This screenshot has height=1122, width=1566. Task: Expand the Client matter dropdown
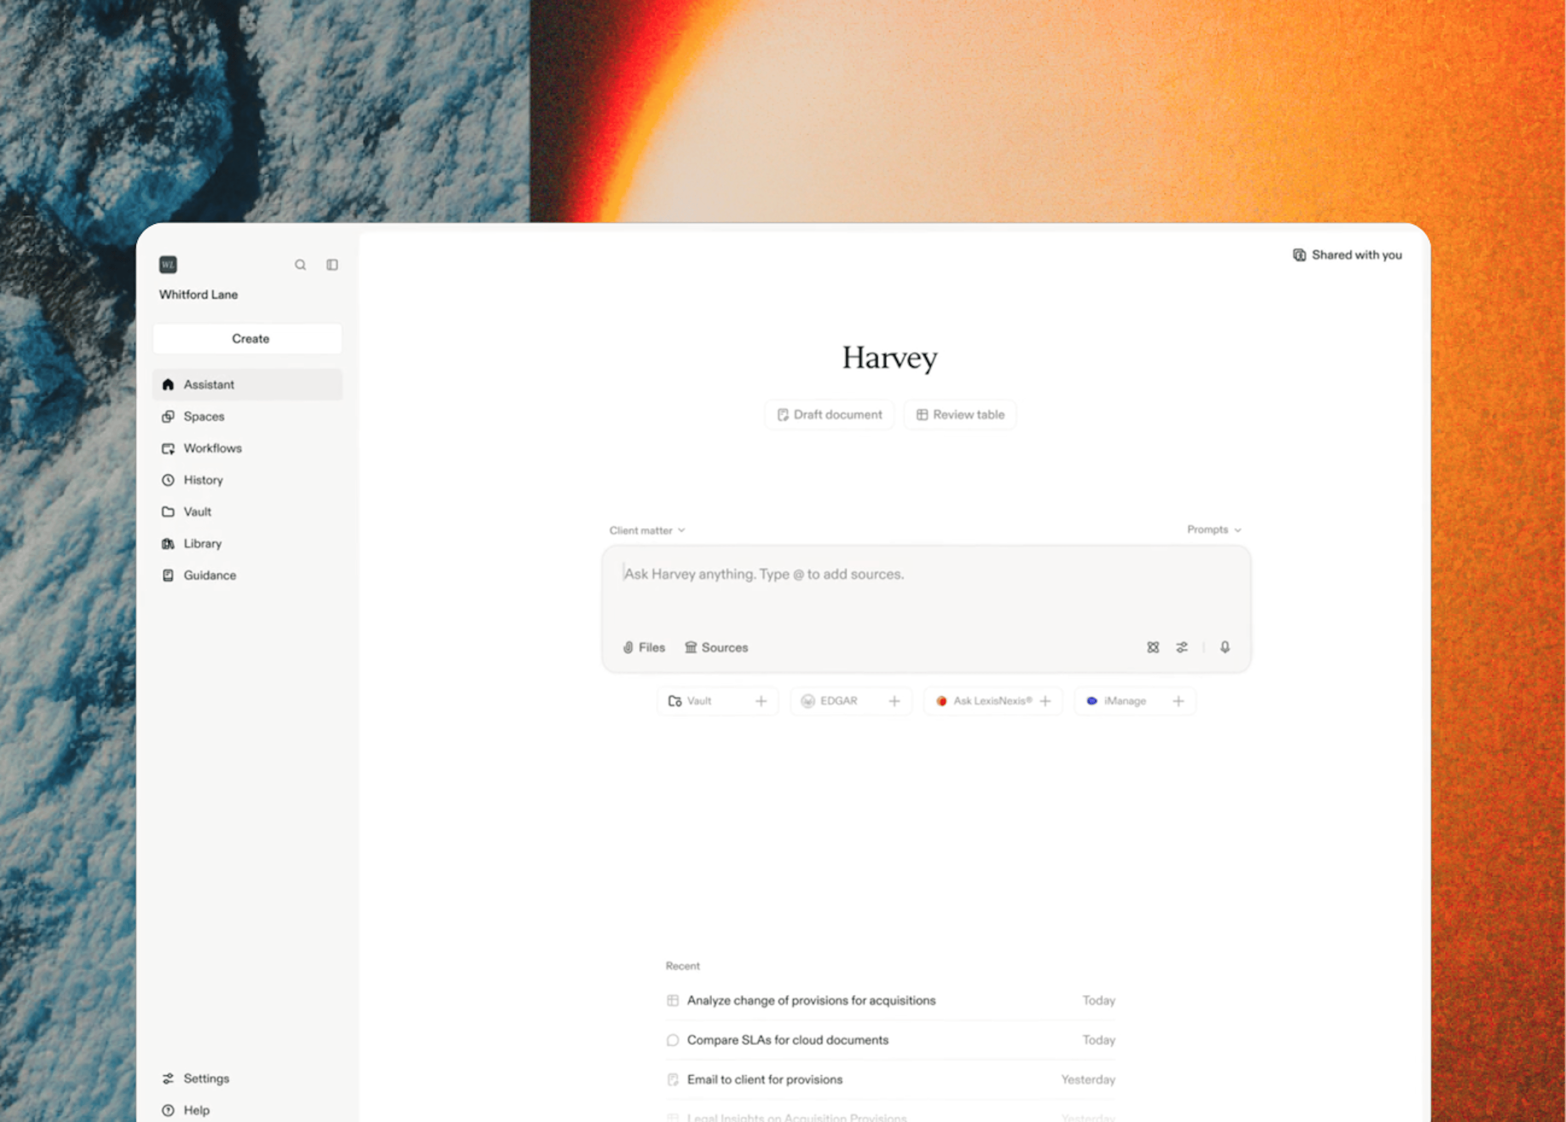pos(647,530)
